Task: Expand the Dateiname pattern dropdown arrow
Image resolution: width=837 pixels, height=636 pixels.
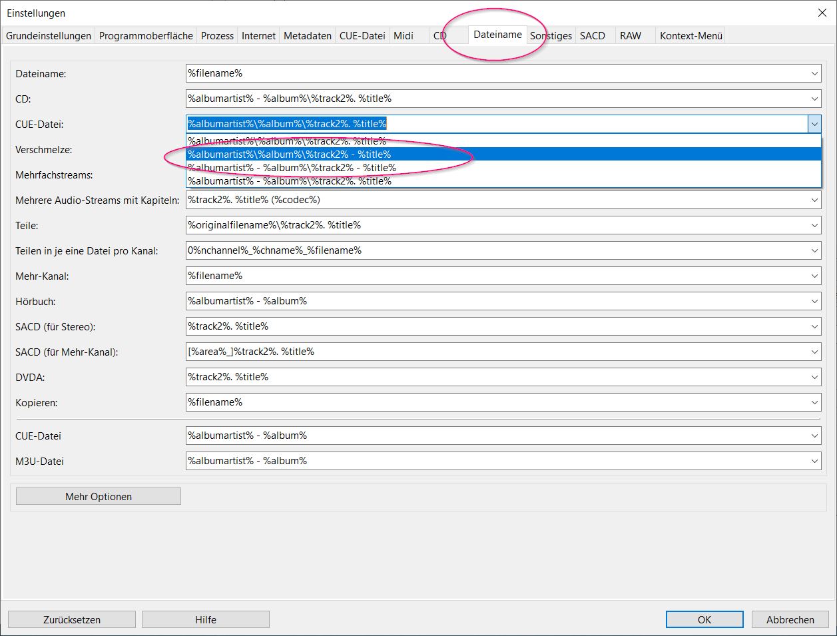Action: pos(814,73)
